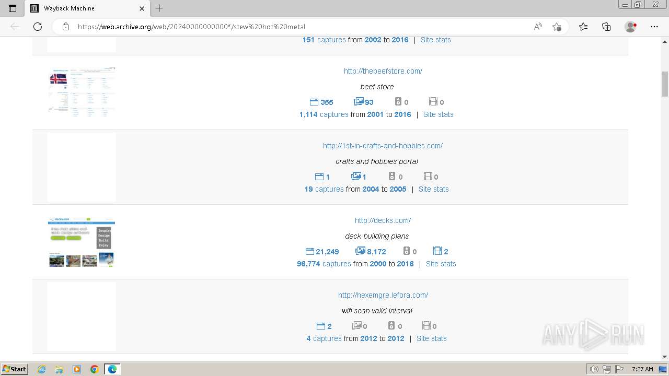Image resolution: width=669 pixels, height=376 pixels.
Task: Click taskbar volume speaker icon
Action: [594, 369]
